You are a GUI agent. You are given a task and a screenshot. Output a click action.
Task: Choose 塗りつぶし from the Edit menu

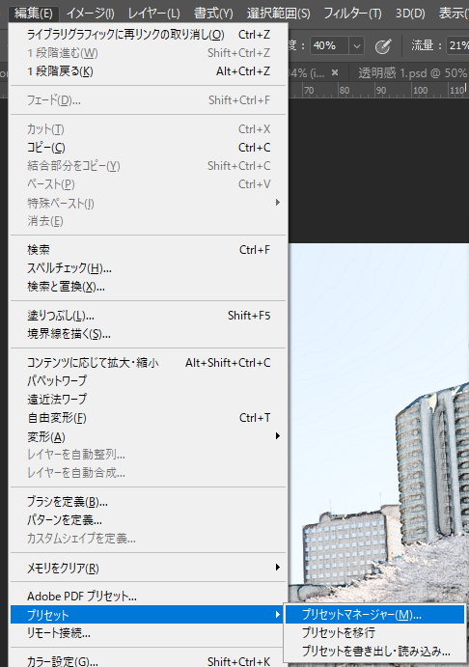[x=148, y=316]
